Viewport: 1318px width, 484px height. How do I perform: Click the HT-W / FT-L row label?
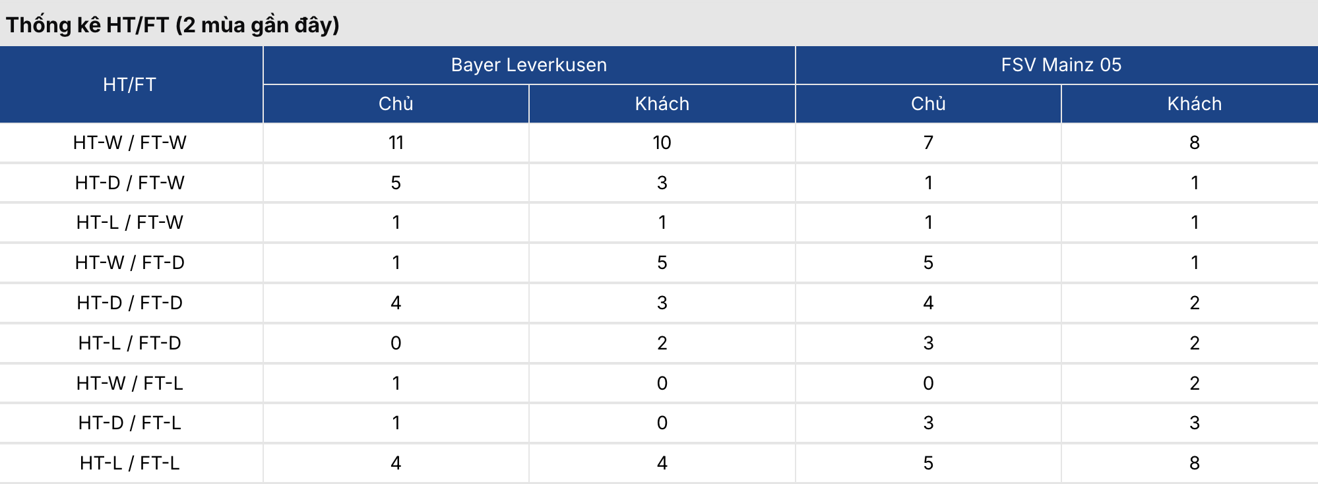[x=130, y=383]
